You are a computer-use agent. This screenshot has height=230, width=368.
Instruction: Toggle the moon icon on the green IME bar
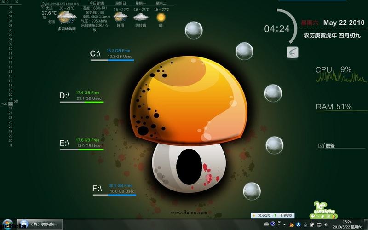click(322, 216)
